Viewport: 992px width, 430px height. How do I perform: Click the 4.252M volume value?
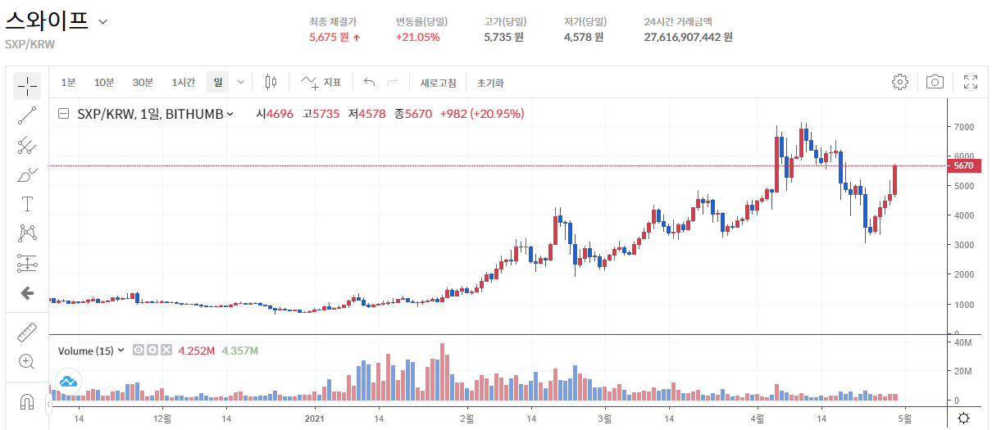point(195,351)
